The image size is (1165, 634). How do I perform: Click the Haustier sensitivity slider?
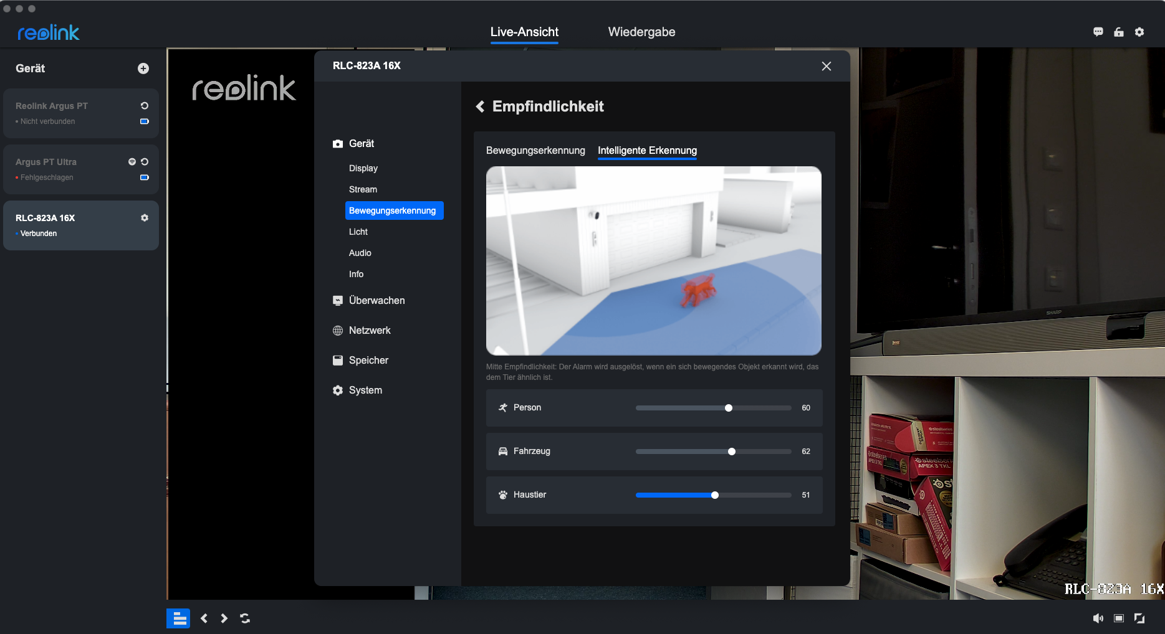point(714,495)
